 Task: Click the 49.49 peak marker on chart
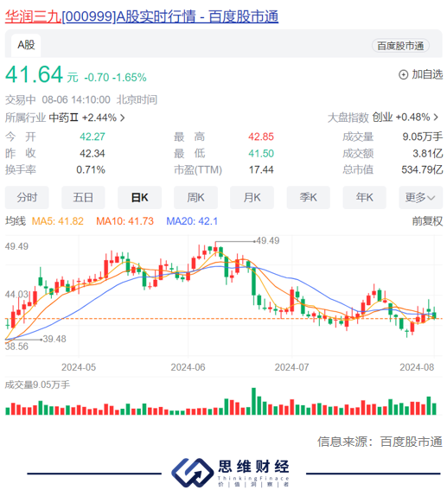coord(267,240)
